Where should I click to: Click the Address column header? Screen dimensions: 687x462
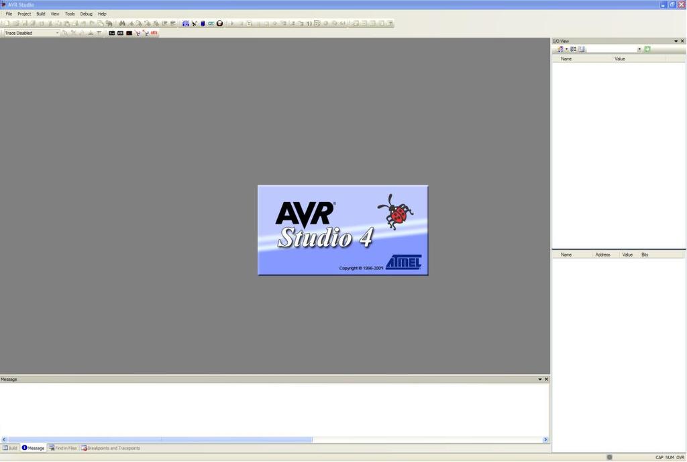[606, 255]
